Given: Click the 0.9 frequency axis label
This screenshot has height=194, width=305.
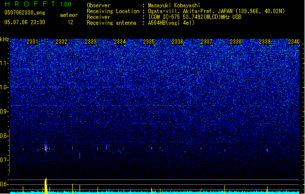Looking at the screenshot, I should (x=4, y=112).
